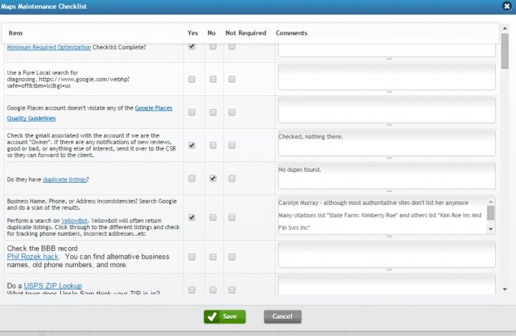Click the 'Comments' column header
This screenshot has width=516, height=336.
pos(292,33)
